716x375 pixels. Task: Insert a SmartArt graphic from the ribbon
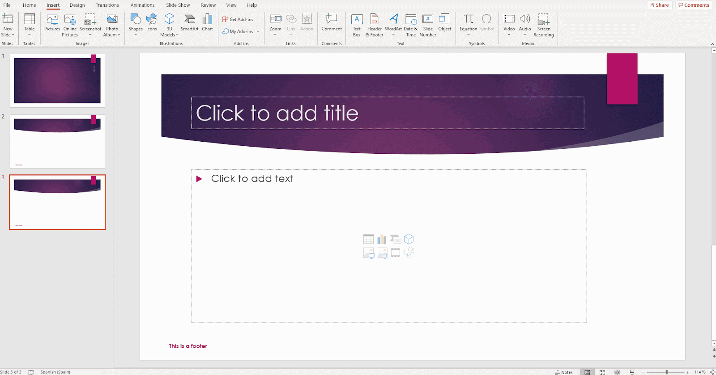189,23
